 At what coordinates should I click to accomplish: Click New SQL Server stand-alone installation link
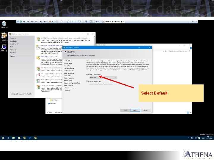pyautogui.click(x=64, y=38)
